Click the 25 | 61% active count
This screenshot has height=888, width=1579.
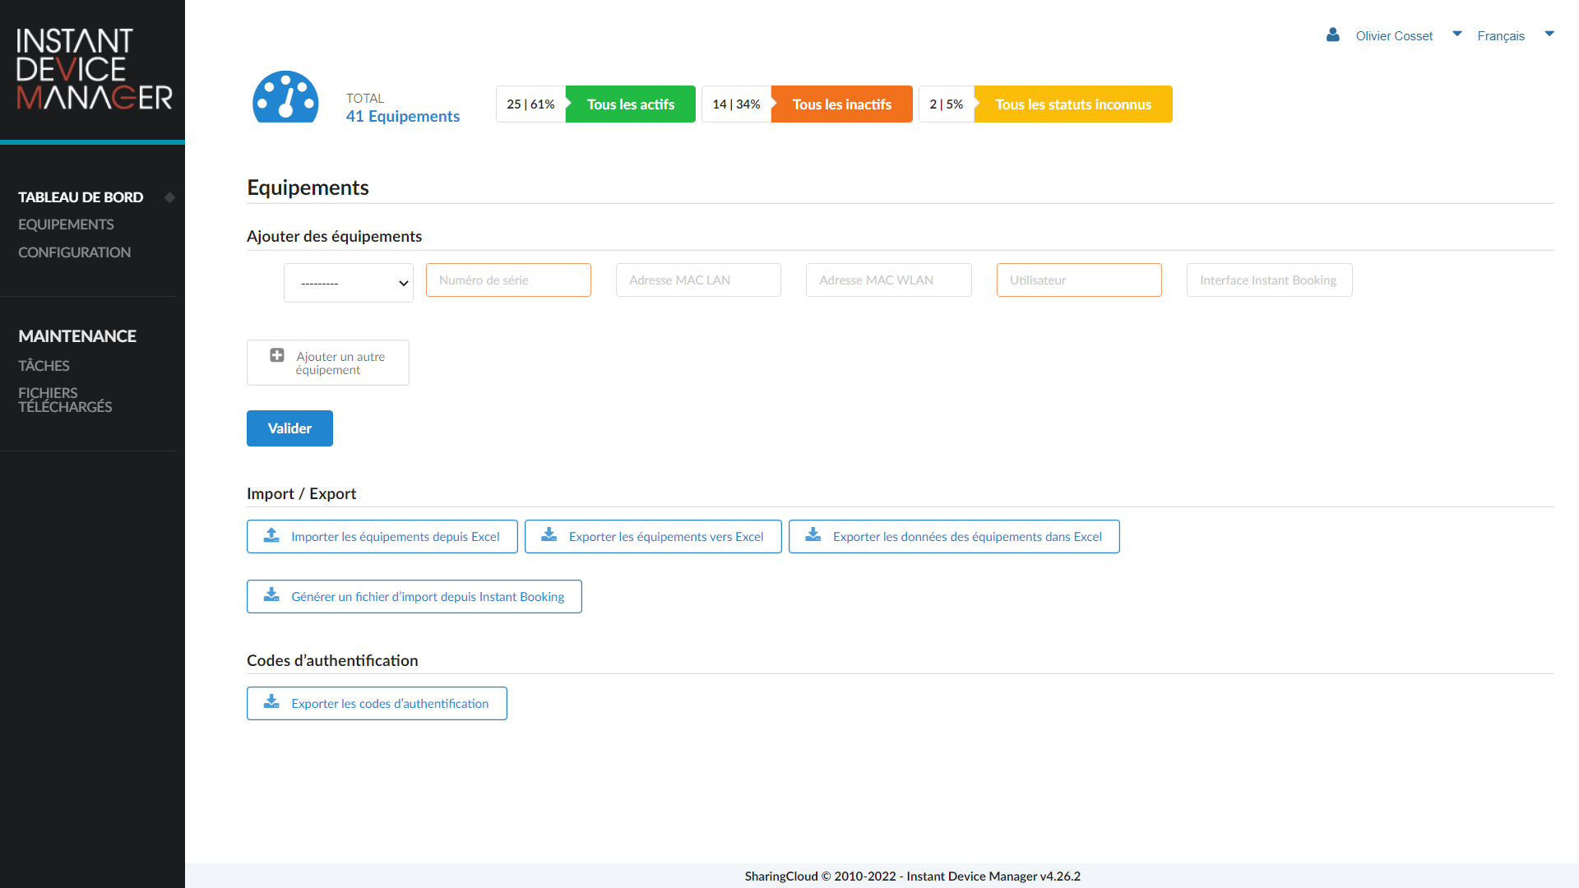(x=530, y=104)
